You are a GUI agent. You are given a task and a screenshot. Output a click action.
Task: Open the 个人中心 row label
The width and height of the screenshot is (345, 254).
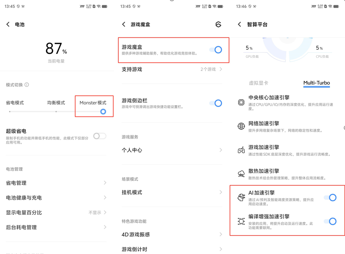(132, 150)
